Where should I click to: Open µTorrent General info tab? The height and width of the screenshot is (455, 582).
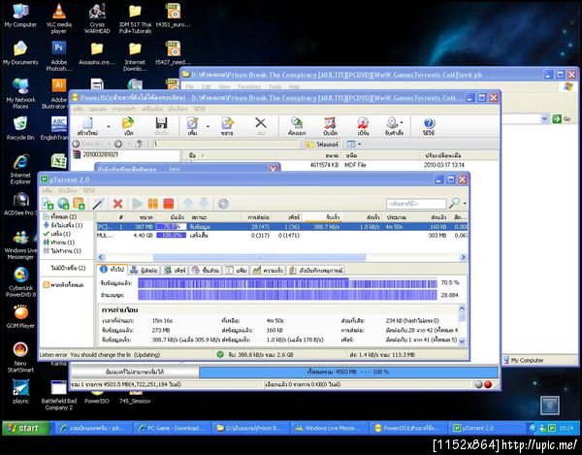(x=113, y=270)
